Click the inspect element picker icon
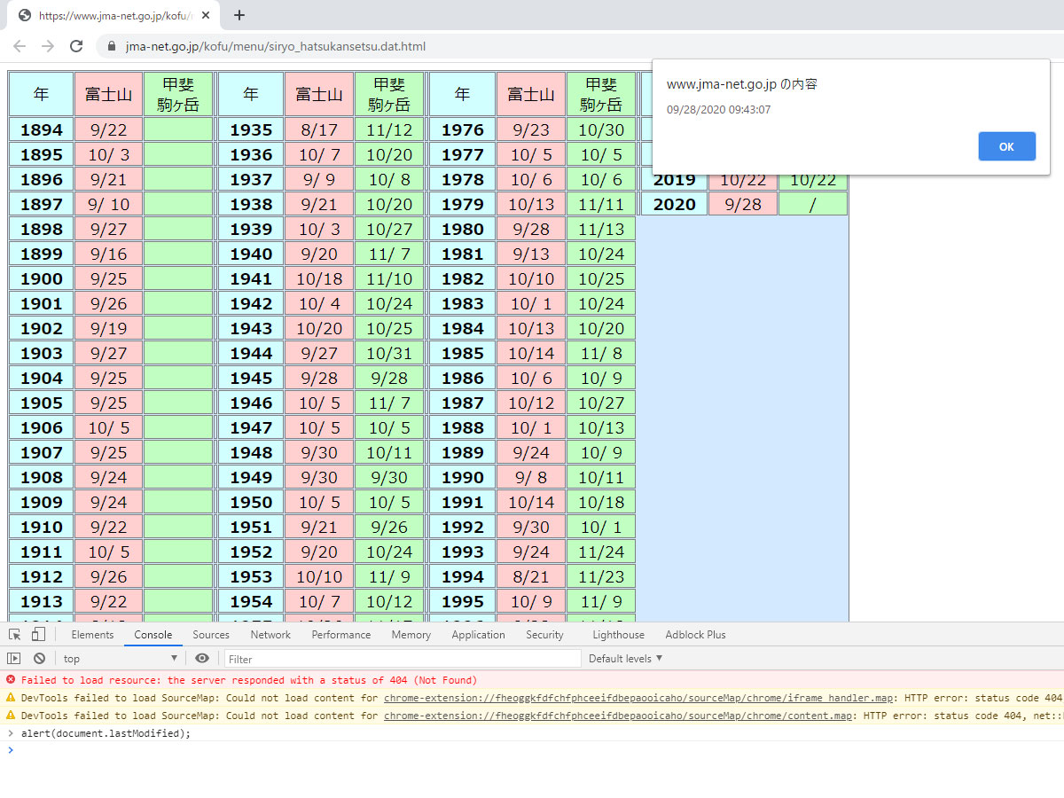 coord(15,635)
